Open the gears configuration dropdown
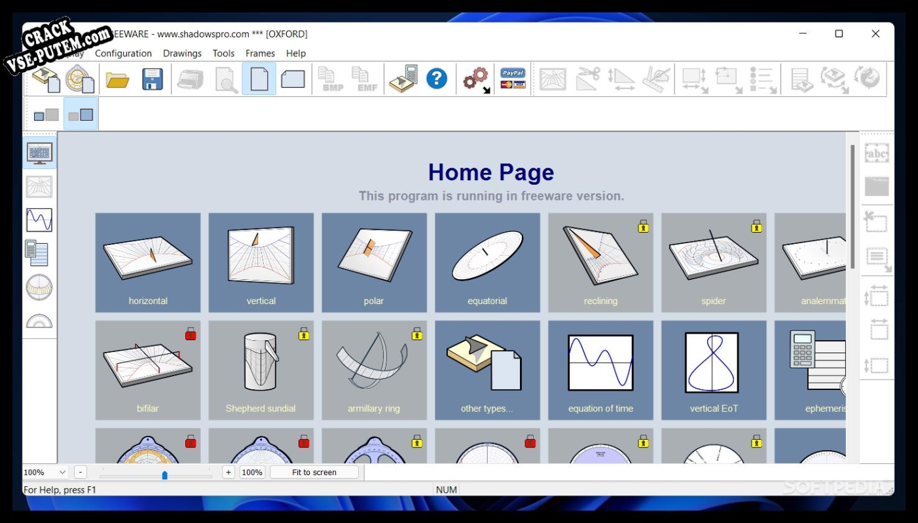Image resolution: width=918 pixels, height=523 pixels. pyautogui.click(x=477, y=79)
